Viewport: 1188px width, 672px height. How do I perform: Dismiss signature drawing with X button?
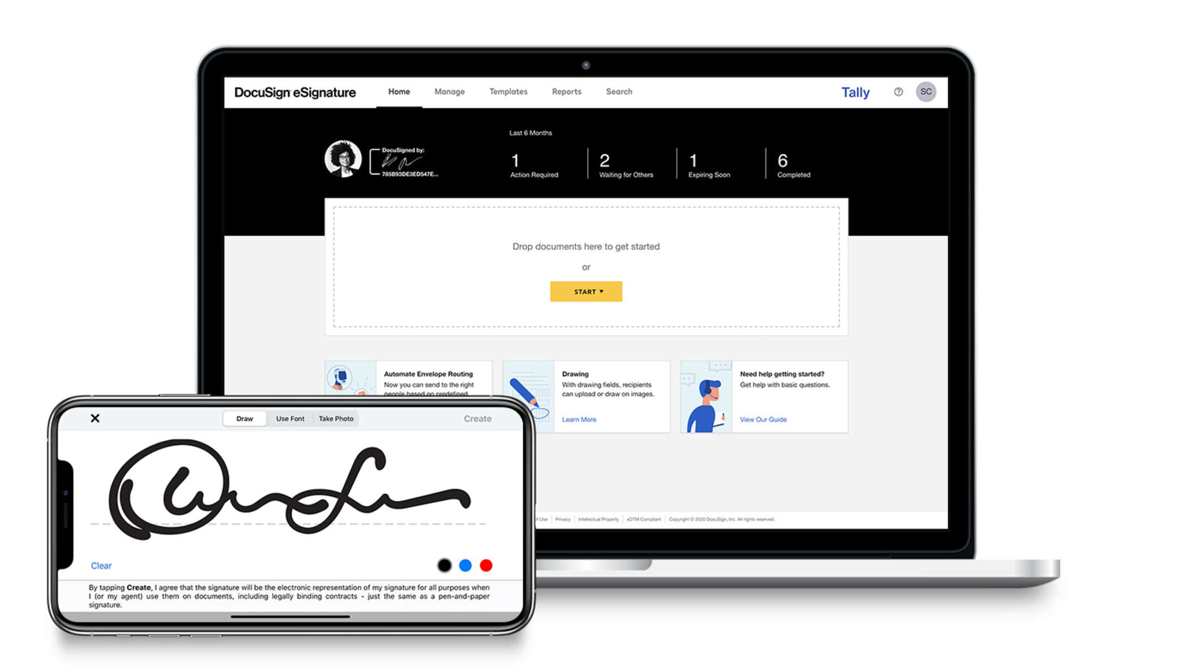tap(96, 417)
